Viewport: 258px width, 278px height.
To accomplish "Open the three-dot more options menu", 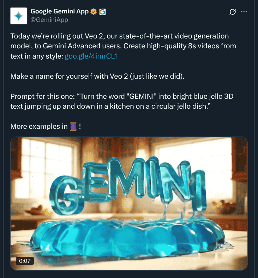I will tap(244, 12).
